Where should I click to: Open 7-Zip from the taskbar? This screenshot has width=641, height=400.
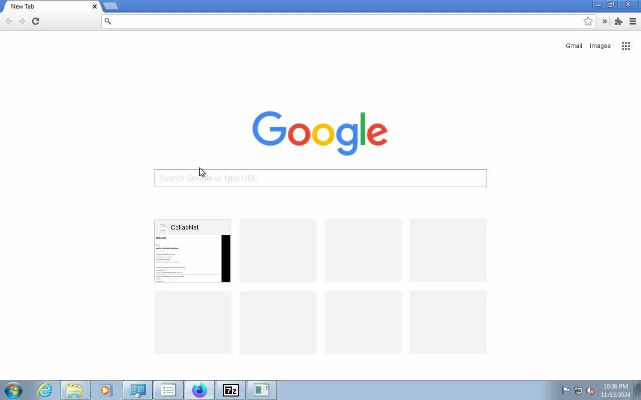point(230,390)
